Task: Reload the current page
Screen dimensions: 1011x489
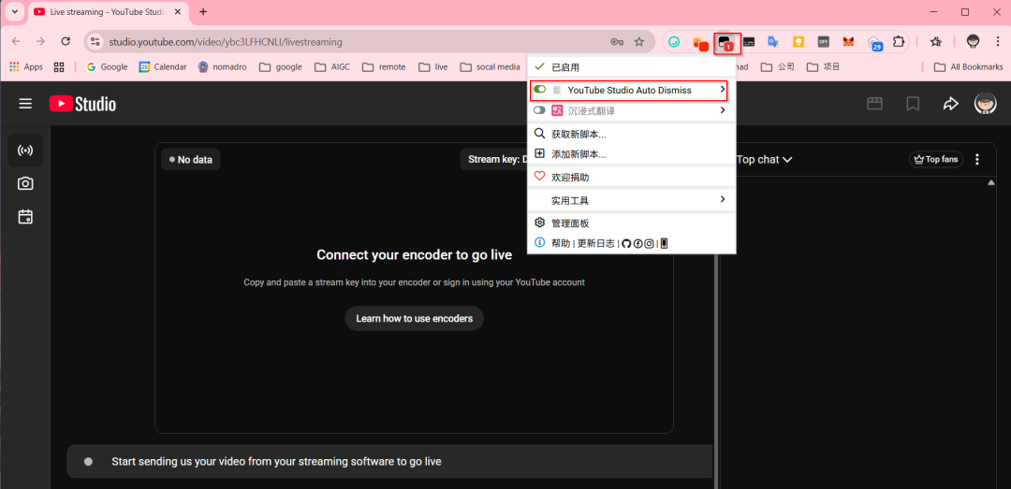Action: click(x=66, y=41)
